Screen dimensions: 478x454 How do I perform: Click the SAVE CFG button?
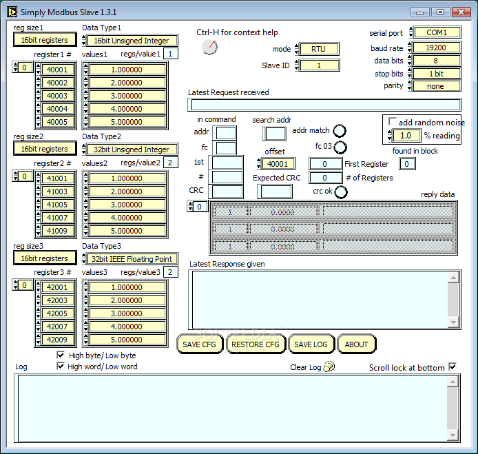tap(200, 344)
